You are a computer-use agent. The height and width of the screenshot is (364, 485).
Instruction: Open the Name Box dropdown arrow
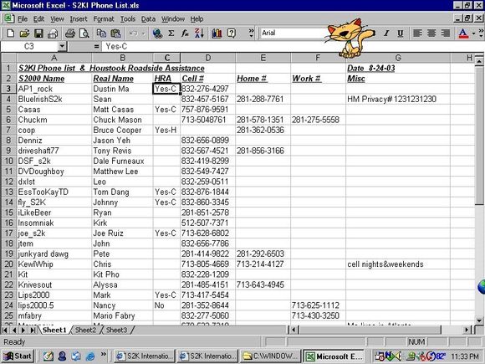pos(62,46)
